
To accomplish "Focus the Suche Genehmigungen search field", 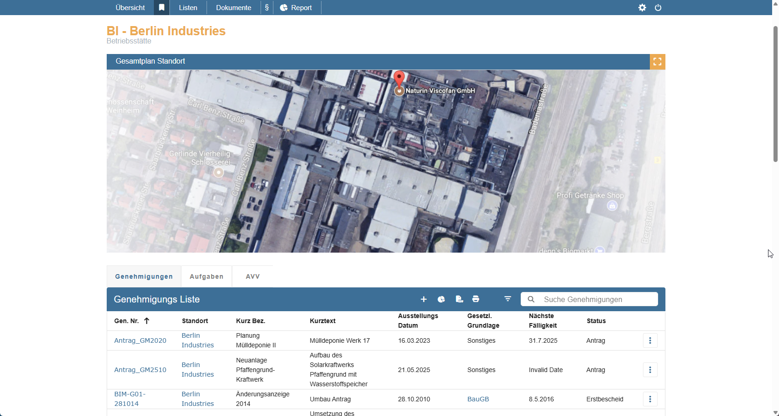I will 595,299.
